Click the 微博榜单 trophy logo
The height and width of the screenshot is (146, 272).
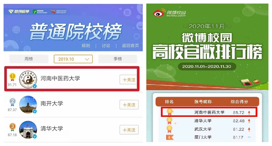pyautogui.click(x=11, y=12)
